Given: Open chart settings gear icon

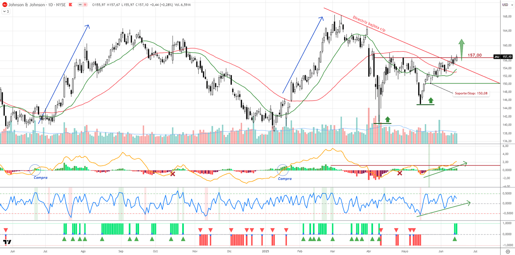Looking at the screenshot, I should pos(508,251).
